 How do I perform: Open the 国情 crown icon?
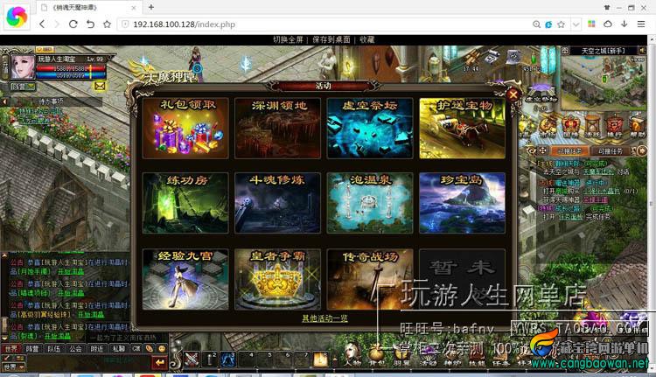tap(569, 126)
